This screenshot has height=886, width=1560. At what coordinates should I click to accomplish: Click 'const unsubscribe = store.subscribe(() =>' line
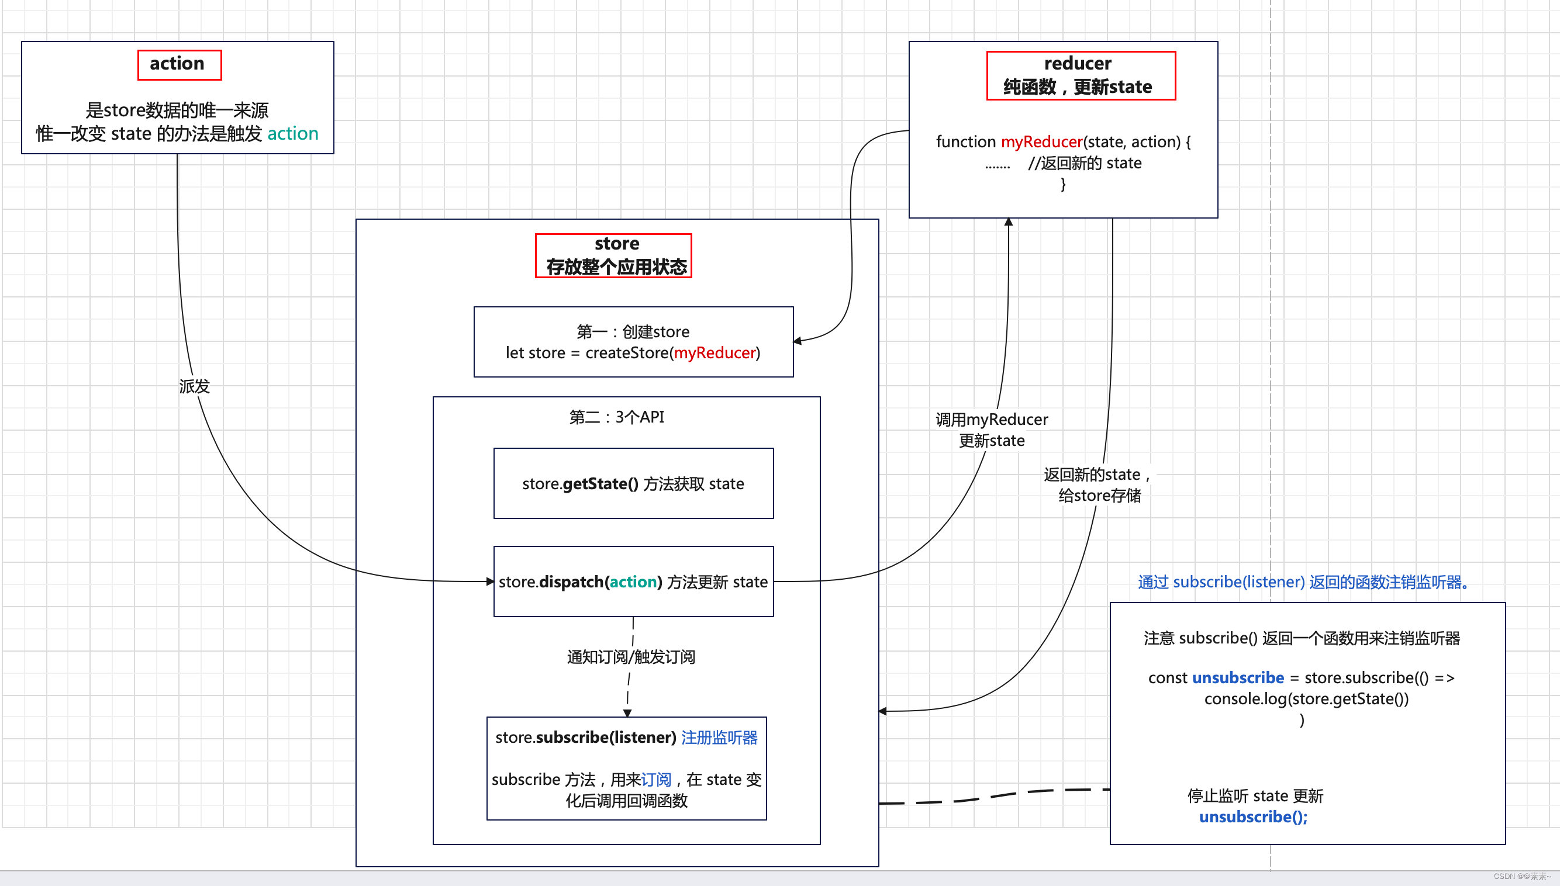pos(1302,678)
